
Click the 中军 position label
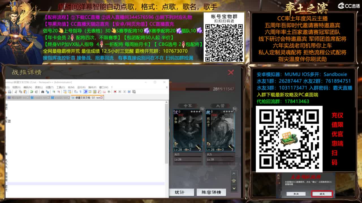pos(188,106)
